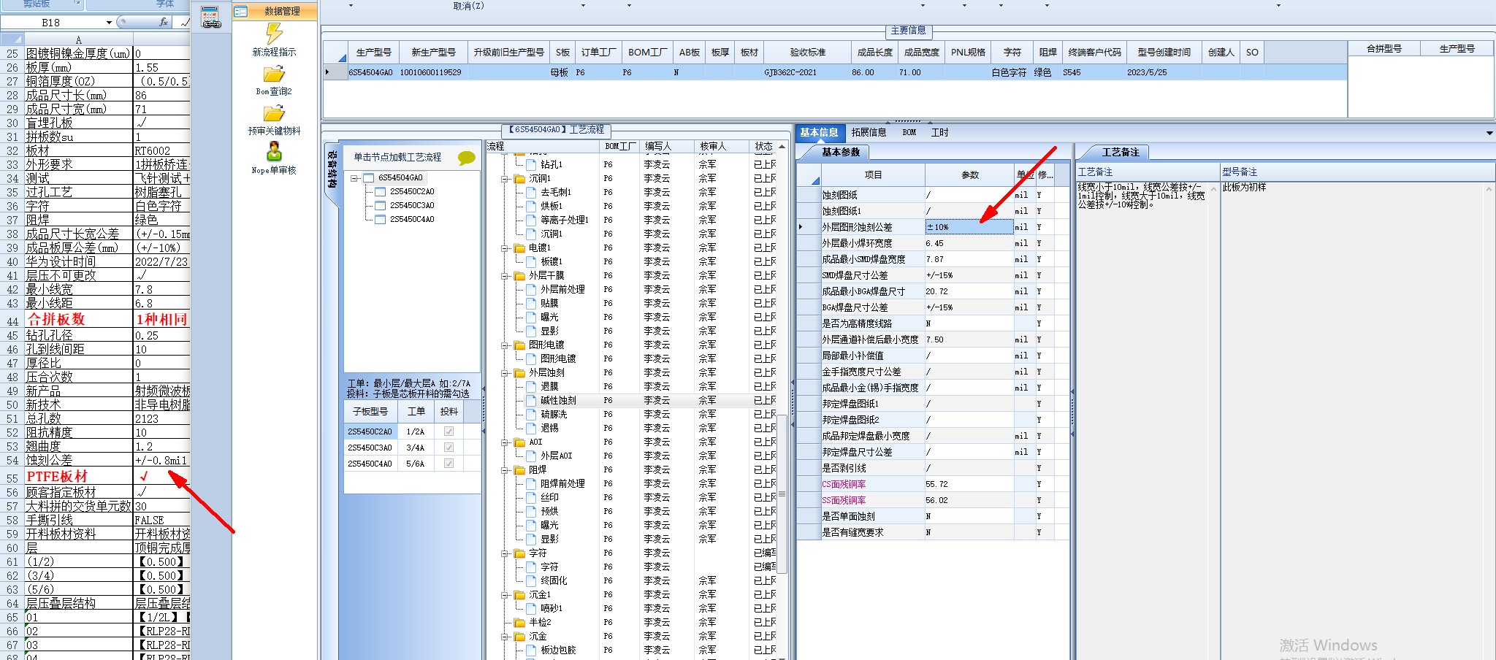Click the 半检2 folder icon
Screen dimensions: 1496x660
519,623
